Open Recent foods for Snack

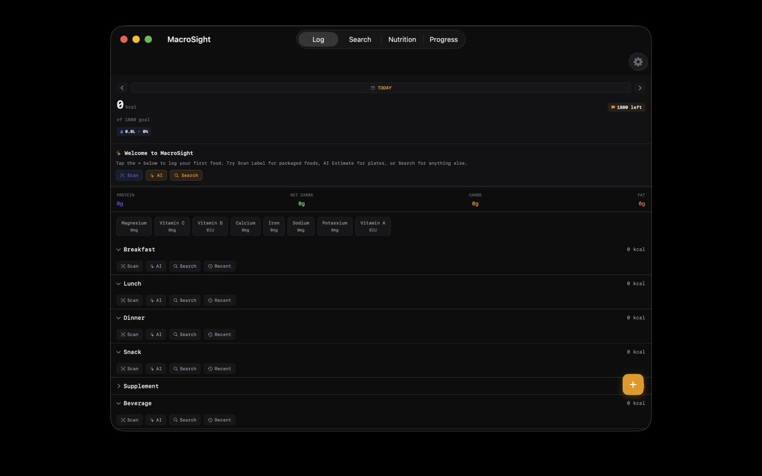pos(220,369)
